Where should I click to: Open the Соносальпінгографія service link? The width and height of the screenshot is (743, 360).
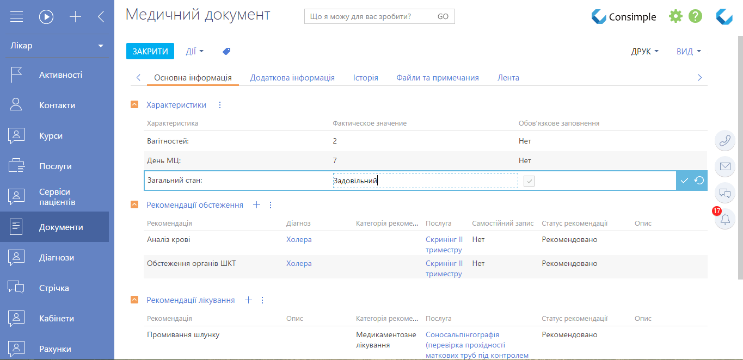tap(477, 345)
